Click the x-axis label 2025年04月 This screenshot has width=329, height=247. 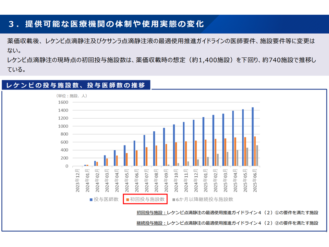tap(235, 181)
